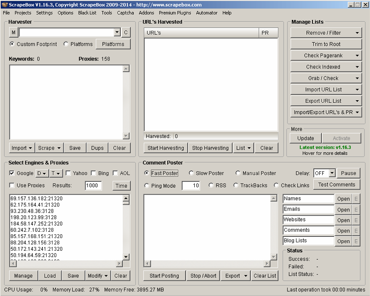Viewport: 370px width, 296px height.
Task: Uncheck the Google search engine checkbox
Action: click(11, 173)
